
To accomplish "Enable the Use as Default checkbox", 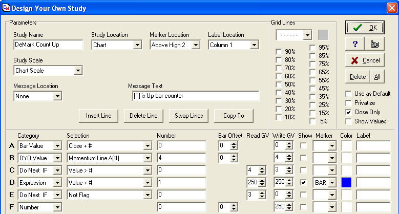I will pyautogui.click(x=349, y=94).
